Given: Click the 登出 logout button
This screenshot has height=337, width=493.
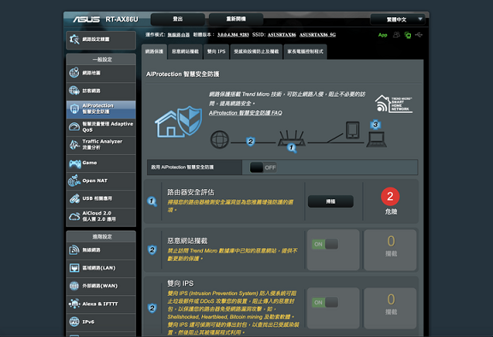Looking at the screenshot, I should click(x=178, y=19).
